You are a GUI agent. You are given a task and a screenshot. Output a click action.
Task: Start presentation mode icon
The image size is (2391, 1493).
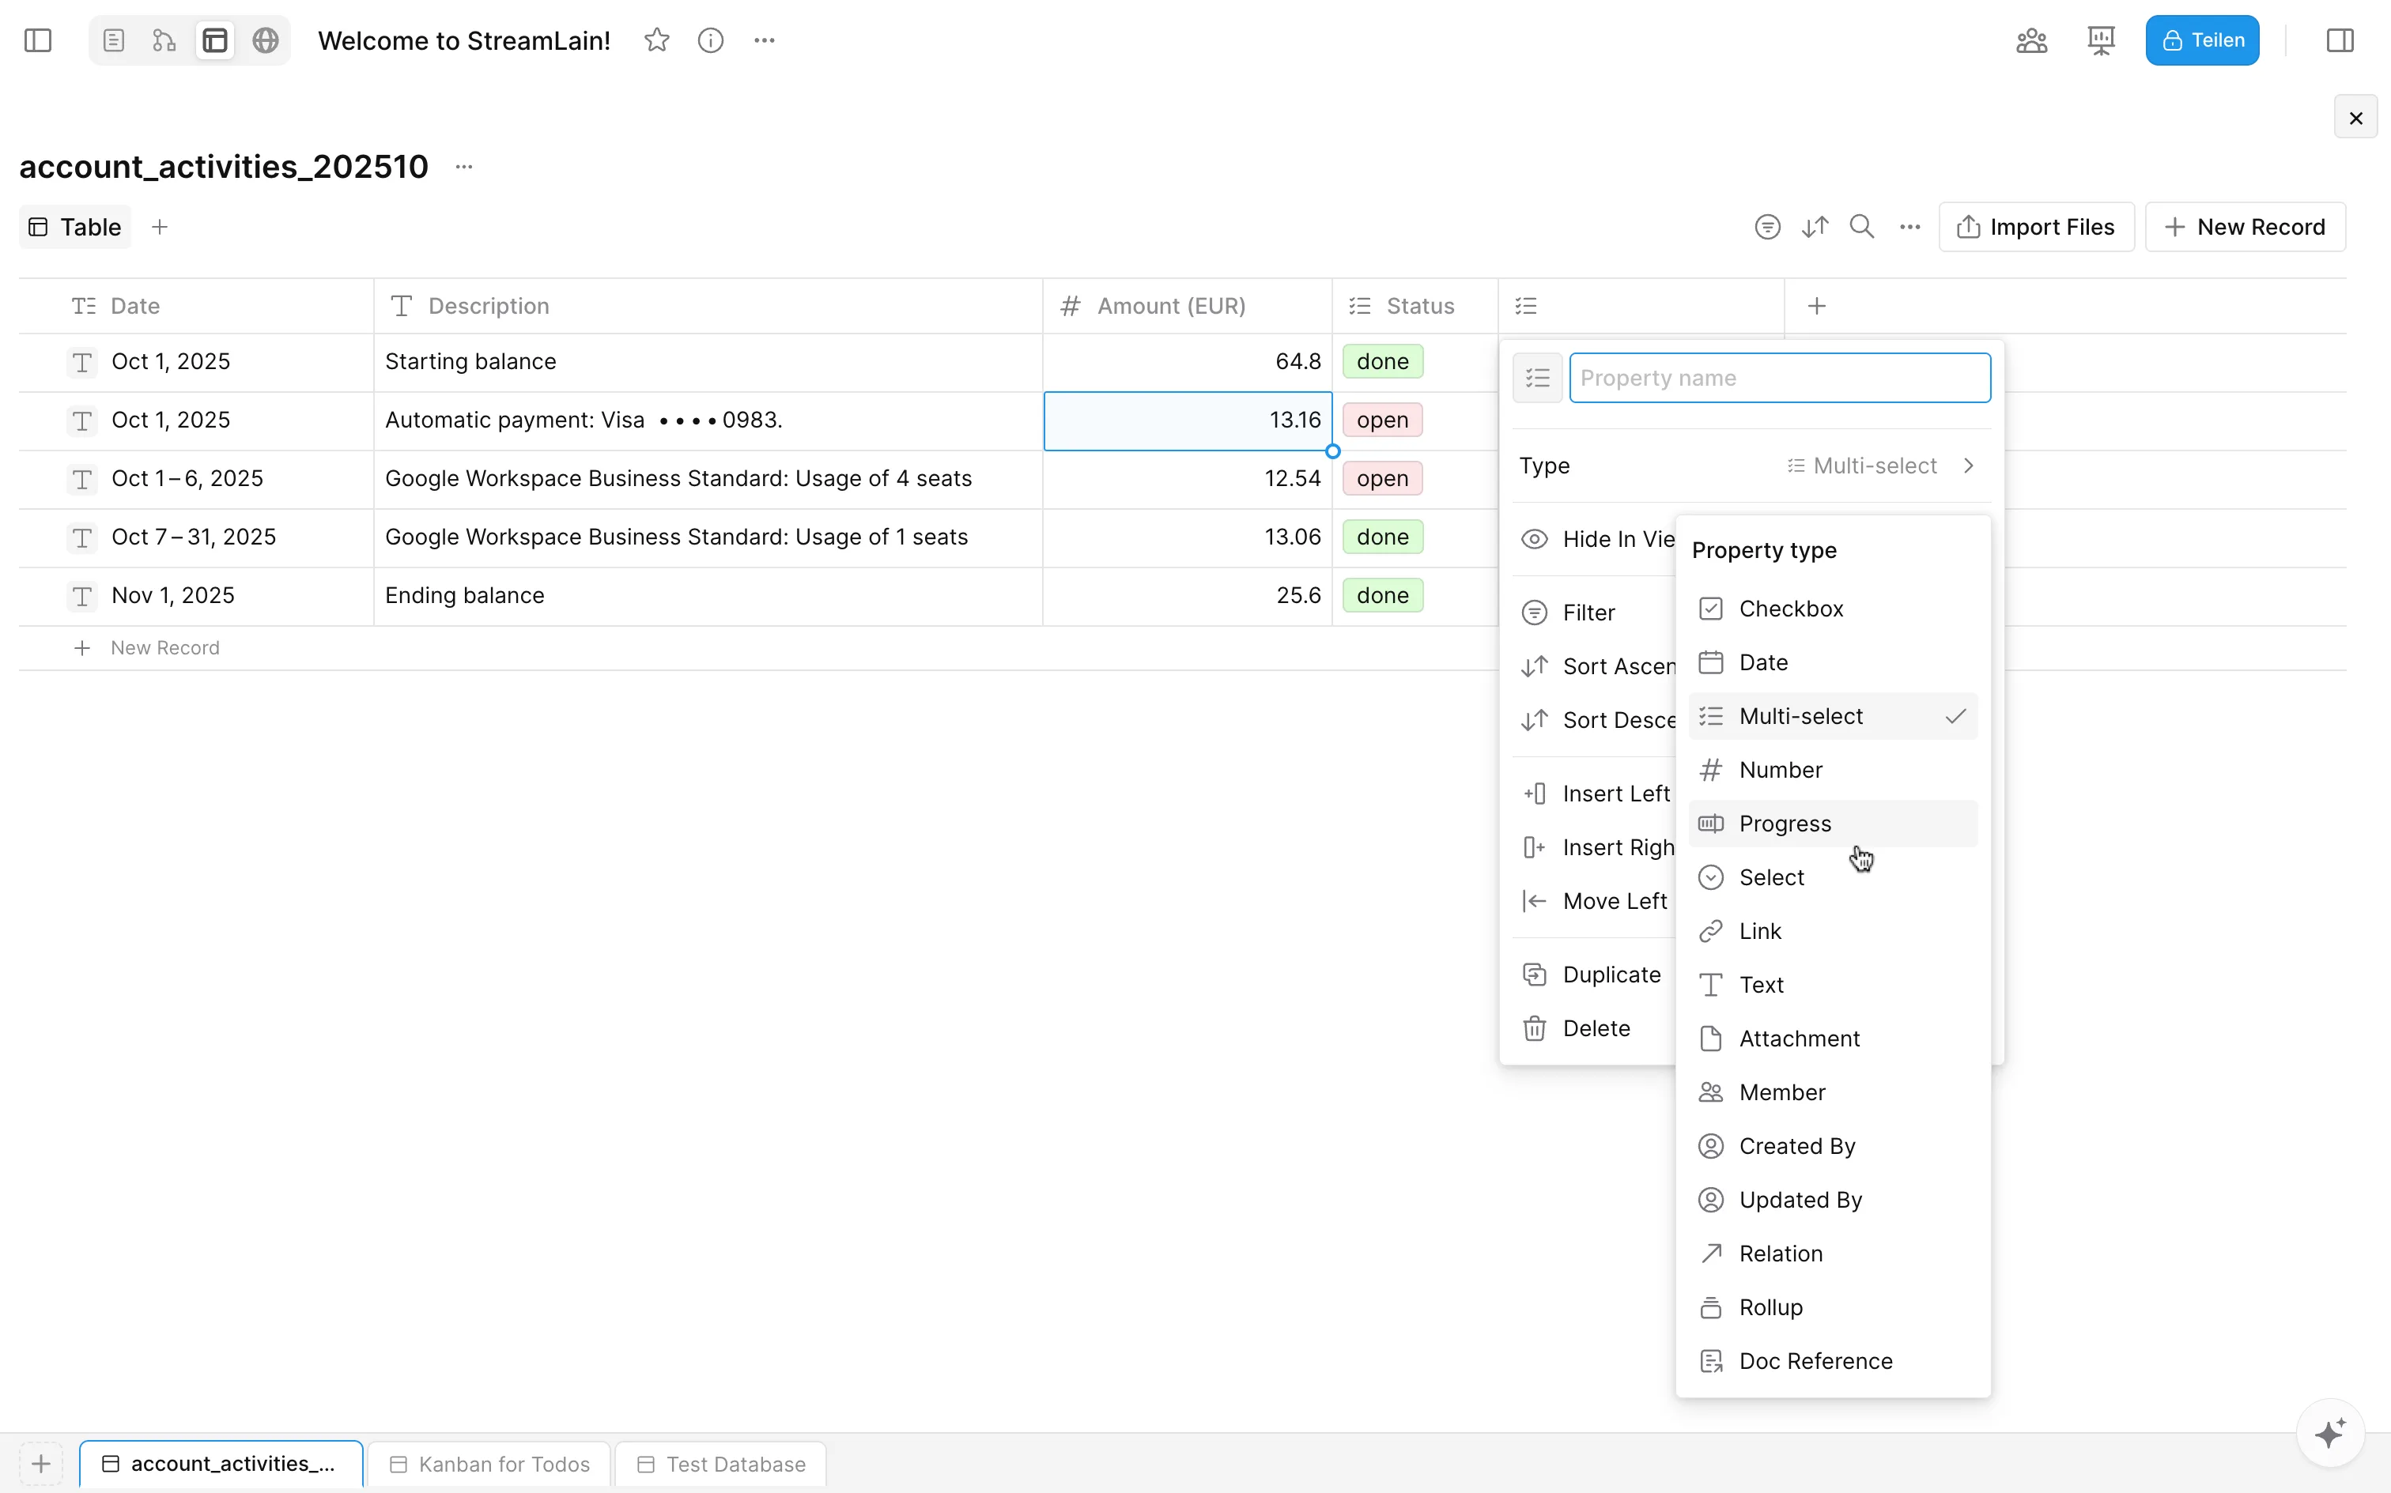[2101, 40]
